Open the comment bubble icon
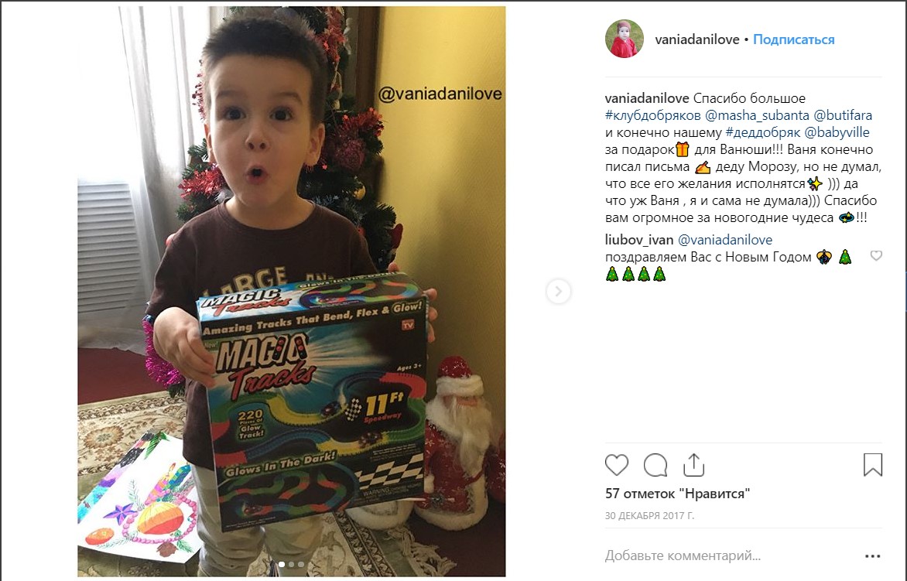Screen dimensions: 907x581 (x=655, y=465)
